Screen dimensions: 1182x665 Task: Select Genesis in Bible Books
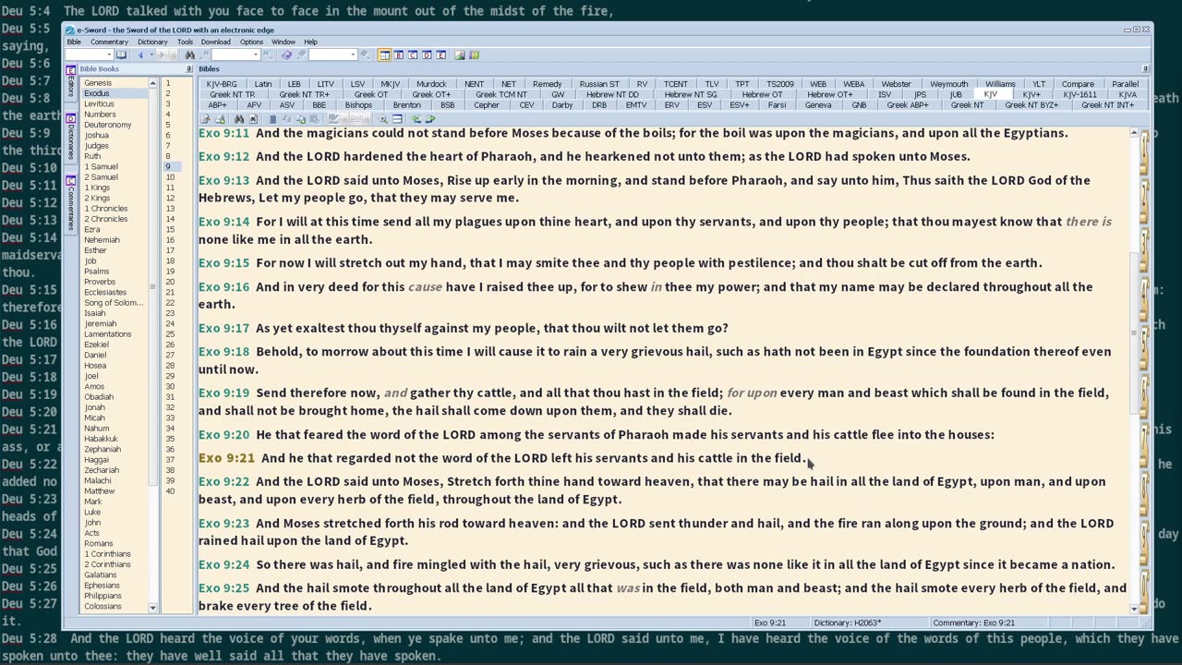click(x=98, y=83)
